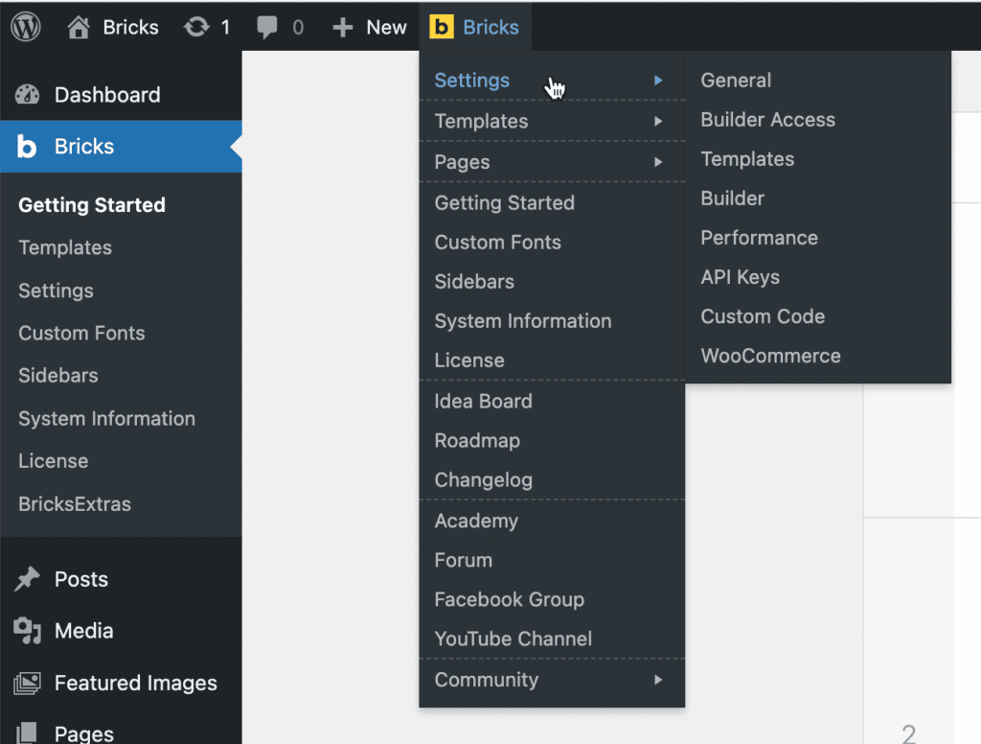The width and height of the screenshot is (981, 744).
Task: Click the Media icon in sidebar
Action: pos(27,631)
